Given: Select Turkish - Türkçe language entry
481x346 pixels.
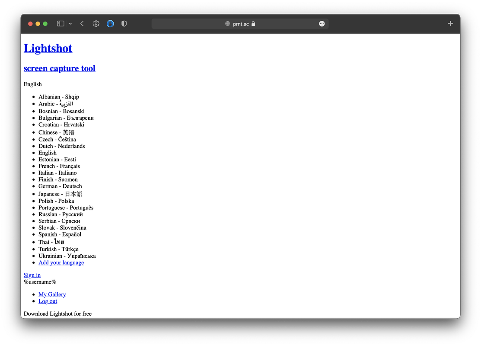Looking at the screenshot, I should tap(59, 249).
